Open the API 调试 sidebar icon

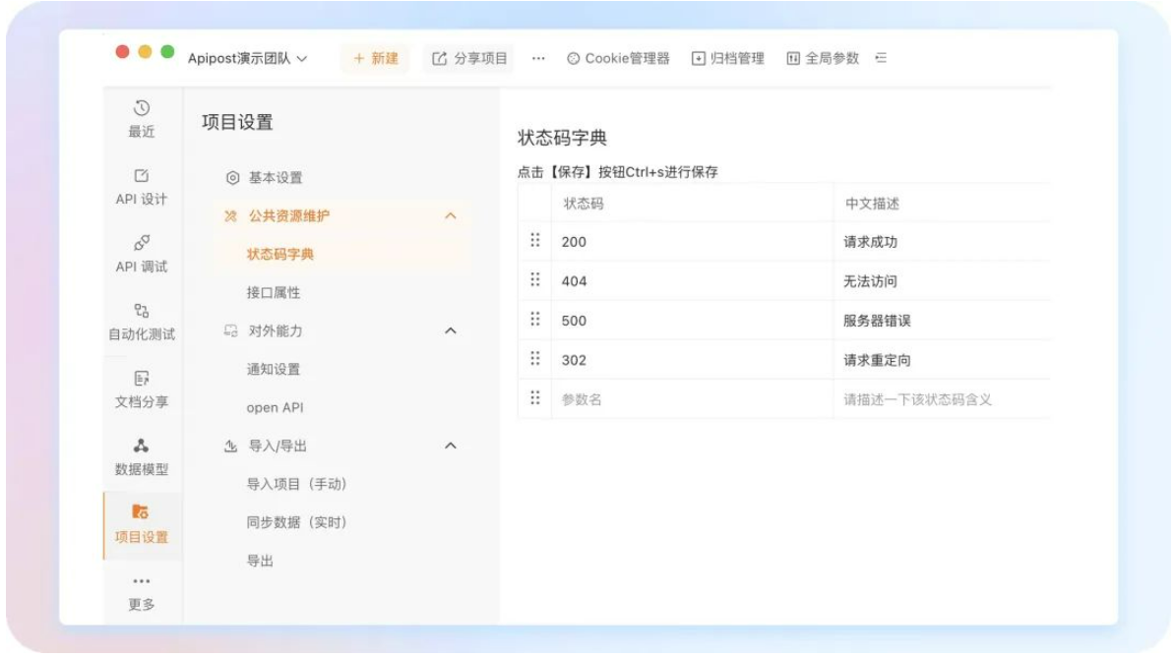(x=142, y=243)
